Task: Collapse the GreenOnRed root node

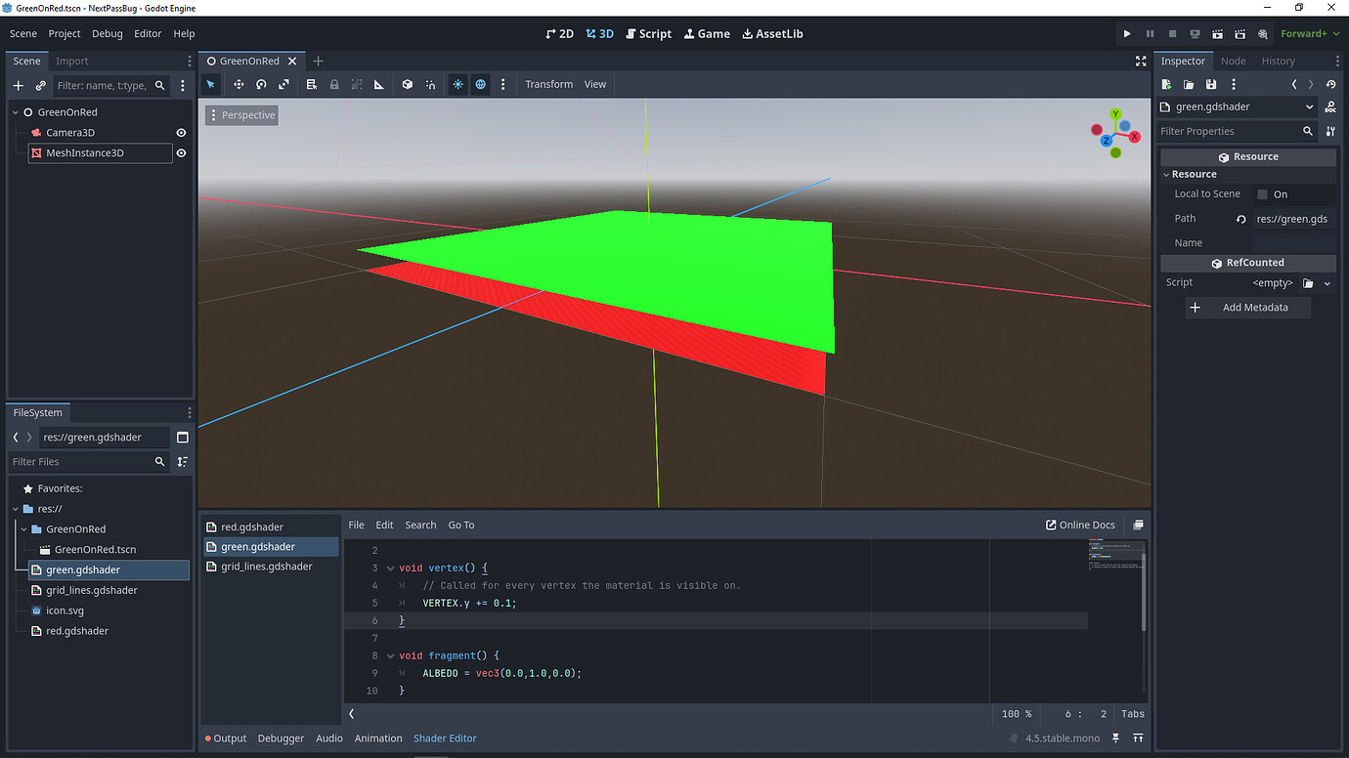Action: [x=16, y=112]
